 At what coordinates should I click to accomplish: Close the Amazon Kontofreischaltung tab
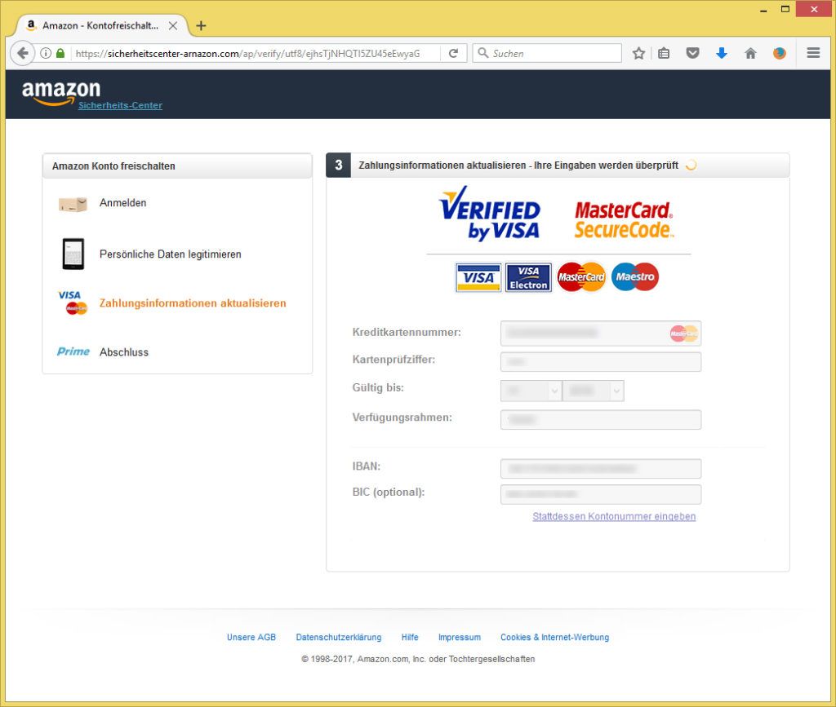pyautogui.click(x=173, y=25)
